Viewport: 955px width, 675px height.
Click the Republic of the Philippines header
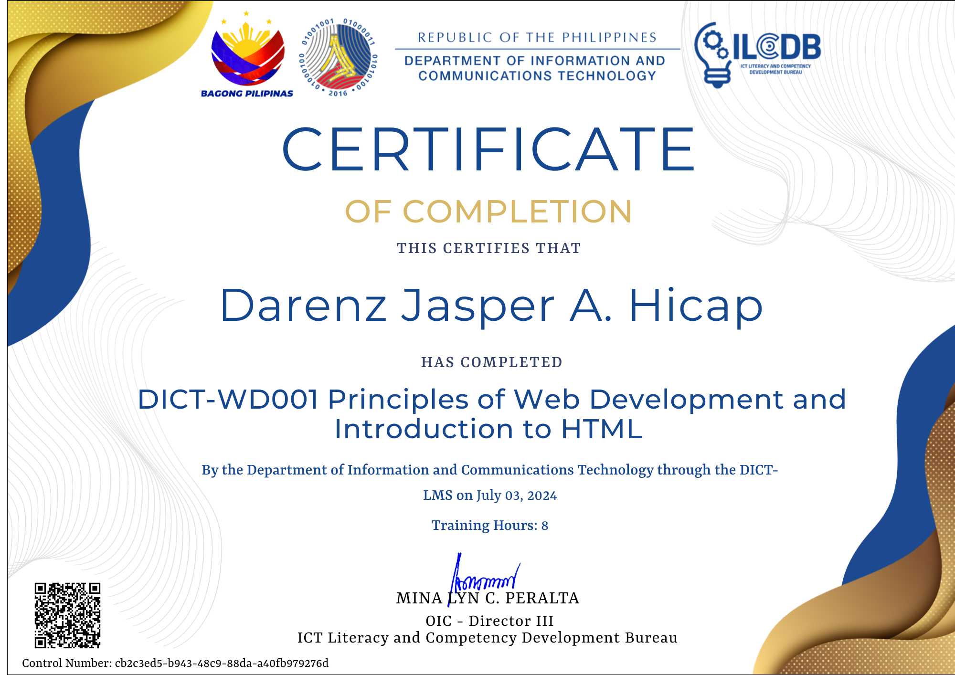coord(537,37)
